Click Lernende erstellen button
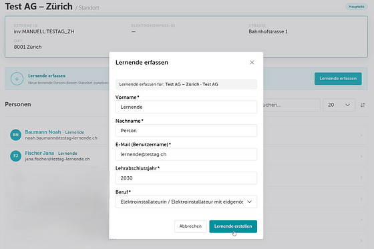374x249 pixels. [233, 226]
